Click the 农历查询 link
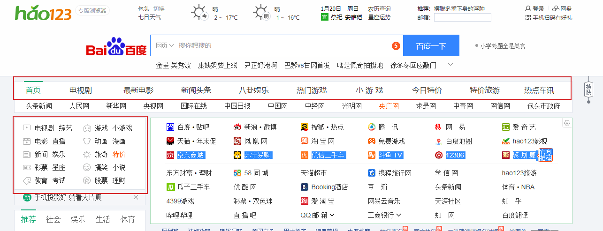The height and width of the screenshot is (231, 603). (x=379, y=8)
